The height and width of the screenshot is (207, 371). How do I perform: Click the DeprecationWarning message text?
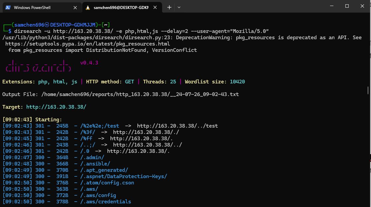point(269,37)
